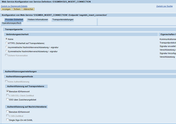The width and height of the screenshot is (176, 124).
Task: Click the Anzeigen button
Action: 6,9
